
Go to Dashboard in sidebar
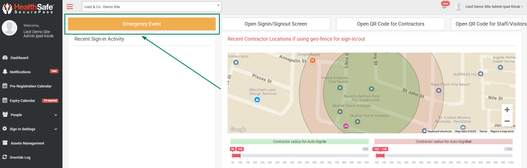pos(19,58)
